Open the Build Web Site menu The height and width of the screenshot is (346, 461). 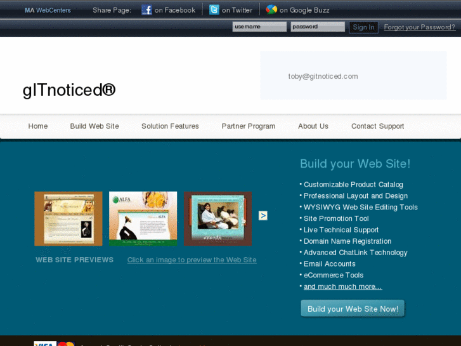(94, 126)
